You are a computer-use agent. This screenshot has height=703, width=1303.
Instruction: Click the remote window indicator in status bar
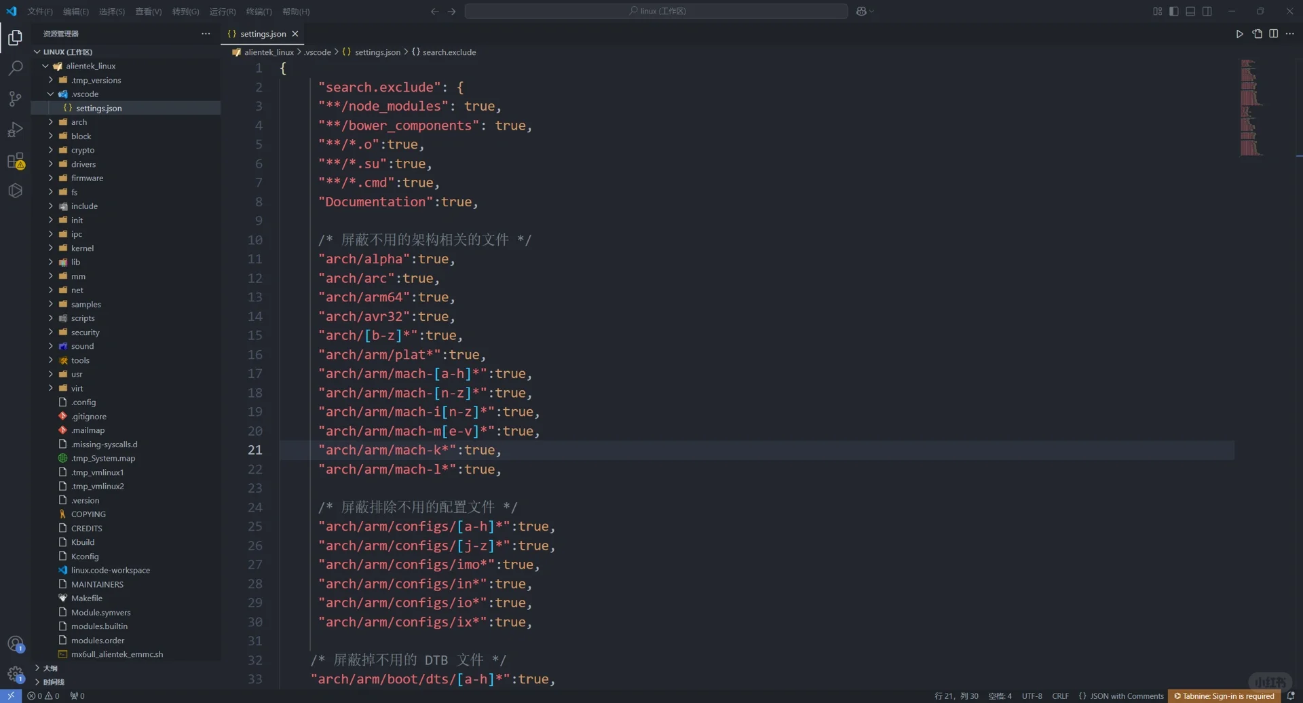tap(11, 696)
